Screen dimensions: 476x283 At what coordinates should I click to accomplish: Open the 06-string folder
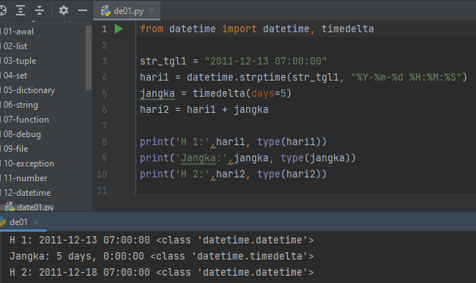[21, 105]
